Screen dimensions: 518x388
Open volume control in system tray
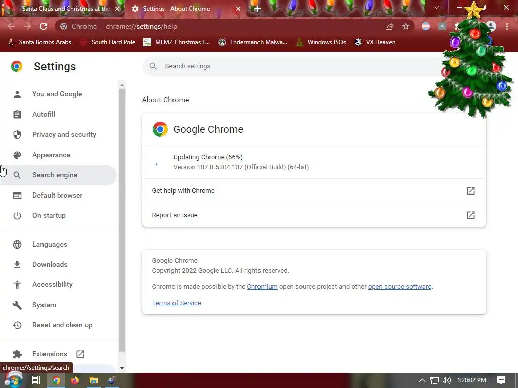(x=446, y=380)
